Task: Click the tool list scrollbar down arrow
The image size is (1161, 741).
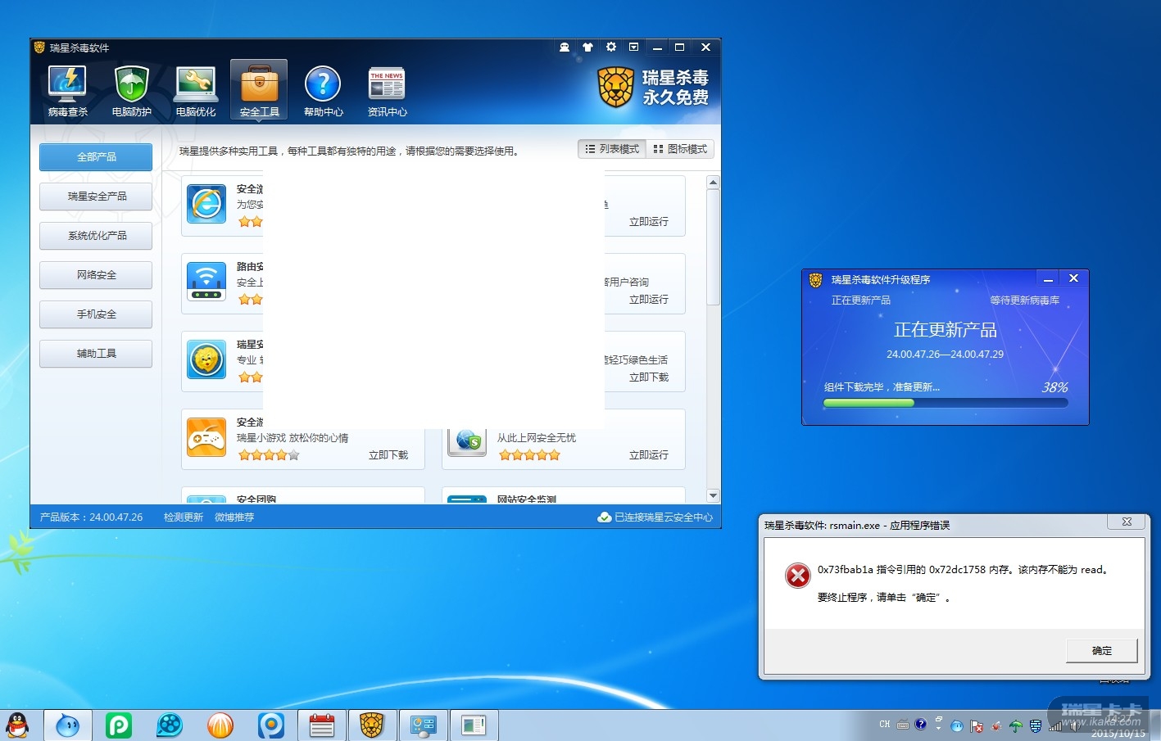Action: 713,495
